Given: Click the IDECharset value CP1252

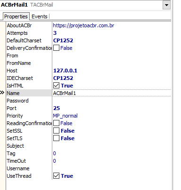Looking at the screenshot, I should 63,78.
